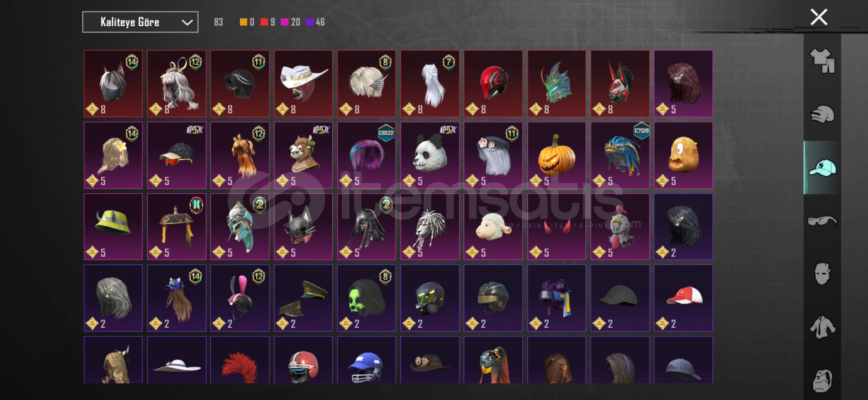This screenshot has height=400, width=868.
Task: Select the helmet category in sidebar
Action: click(x=822, y=114)
